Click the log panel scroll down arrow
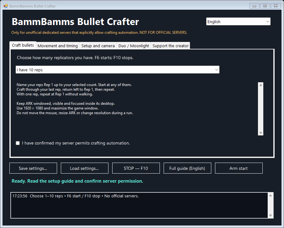The image size is (284, 228). [271, 215]
